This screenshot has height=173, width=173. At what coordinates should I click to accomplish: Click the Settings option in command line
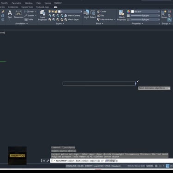(x=111, y=161)
